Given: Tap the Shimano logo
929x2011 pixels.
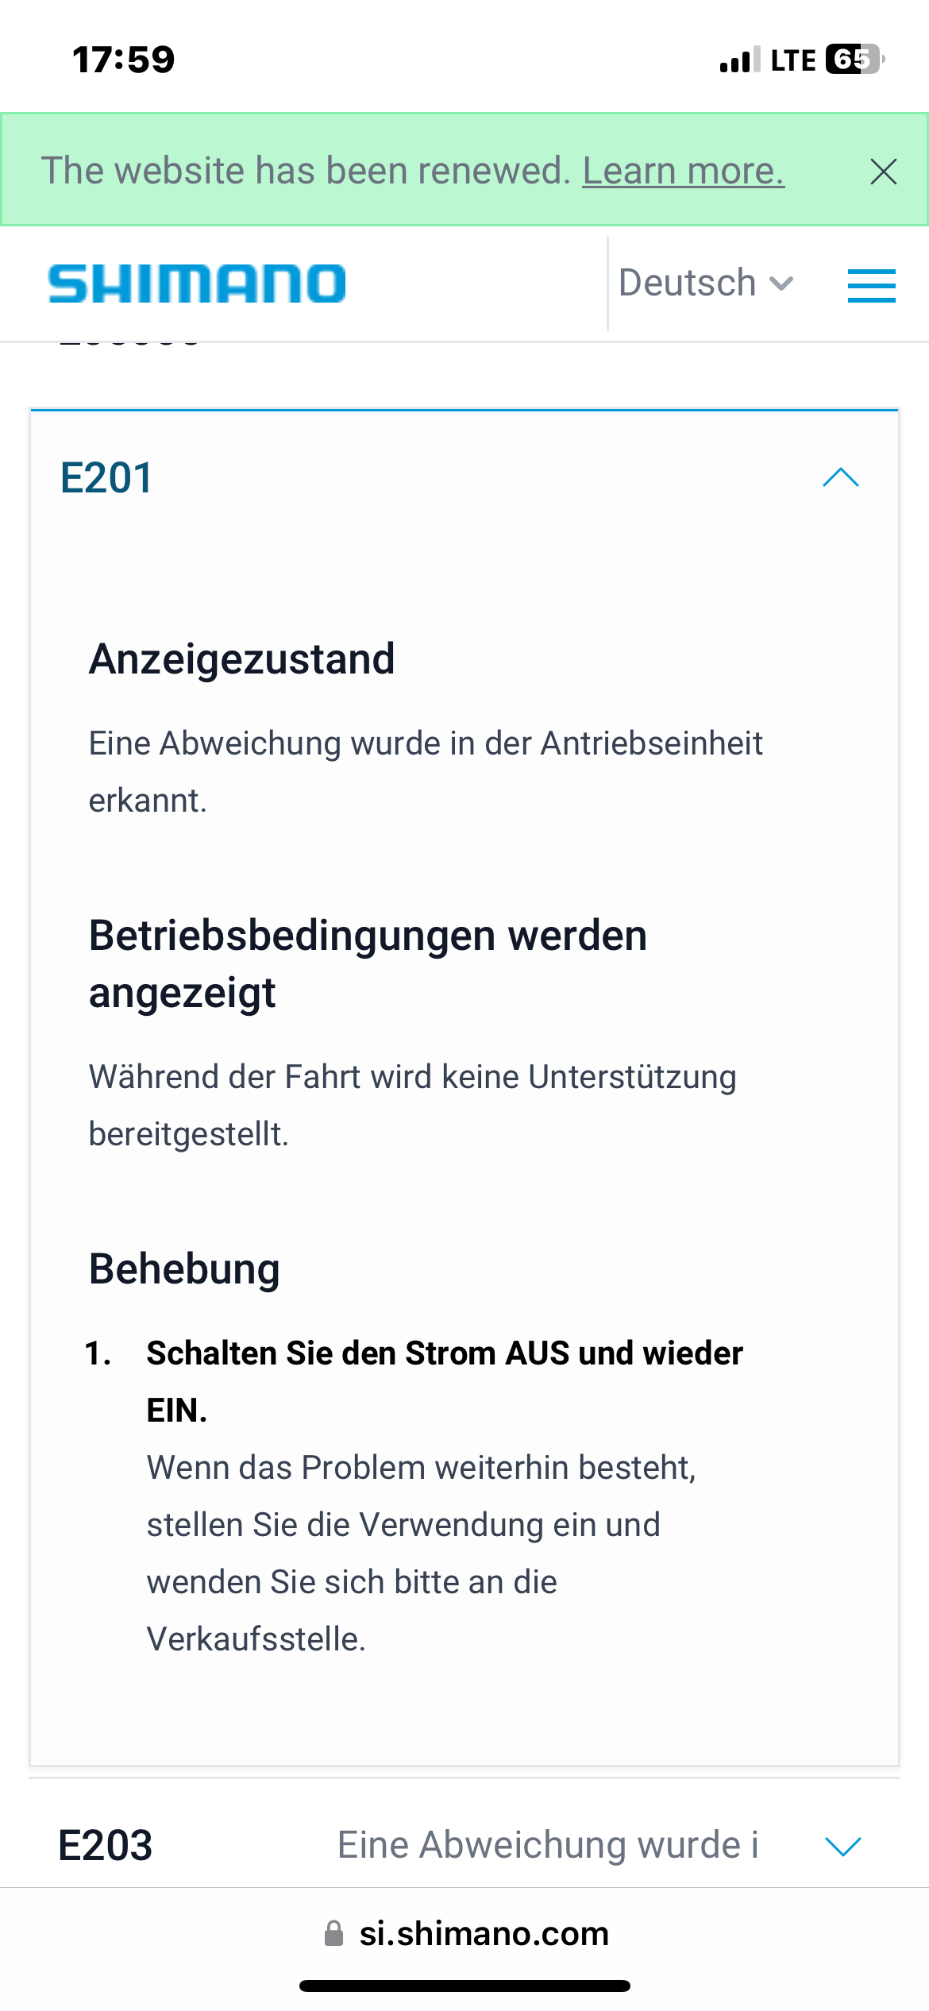Looking at the screenshot, I should tap(197, 284).
